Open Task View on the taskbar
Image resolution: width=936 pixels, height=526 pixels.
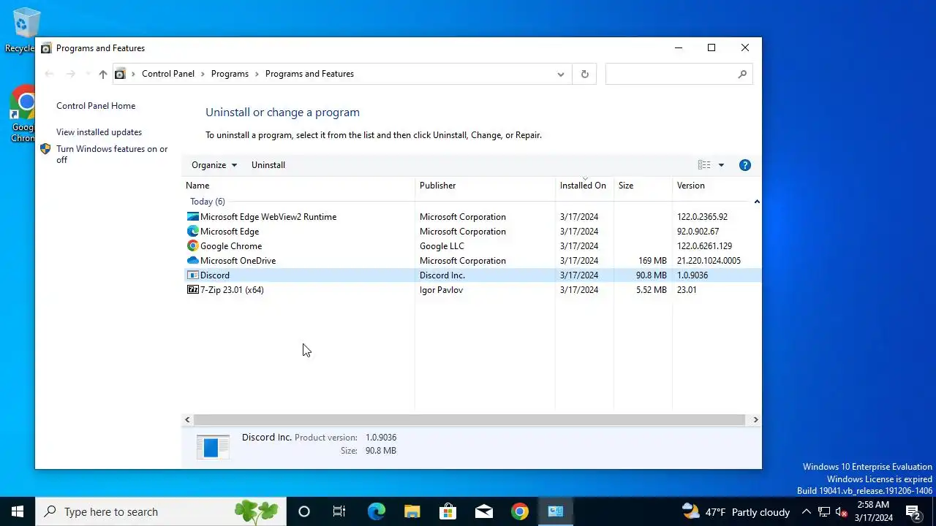click(339, 511)
